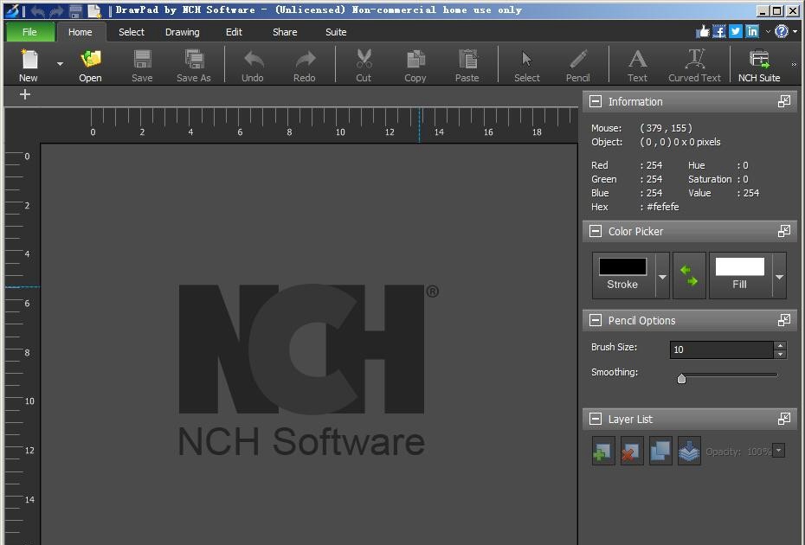Open a file using Open folder icon
805x545 pixels.
click(x=90, y=65)
